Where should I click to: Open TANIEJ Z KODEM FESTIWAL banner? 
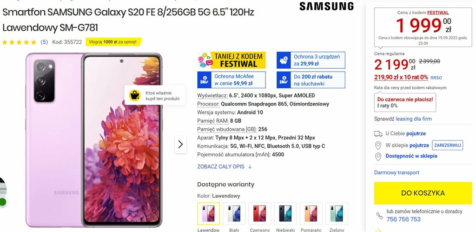(231, 60)
